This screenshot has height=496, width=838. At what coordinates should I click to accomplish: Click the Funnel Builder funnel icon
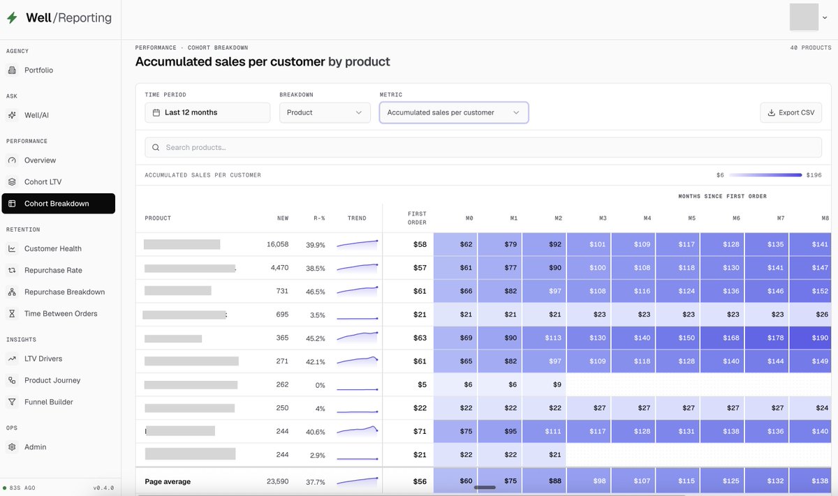pyautogui.click(x=11, y=402)
